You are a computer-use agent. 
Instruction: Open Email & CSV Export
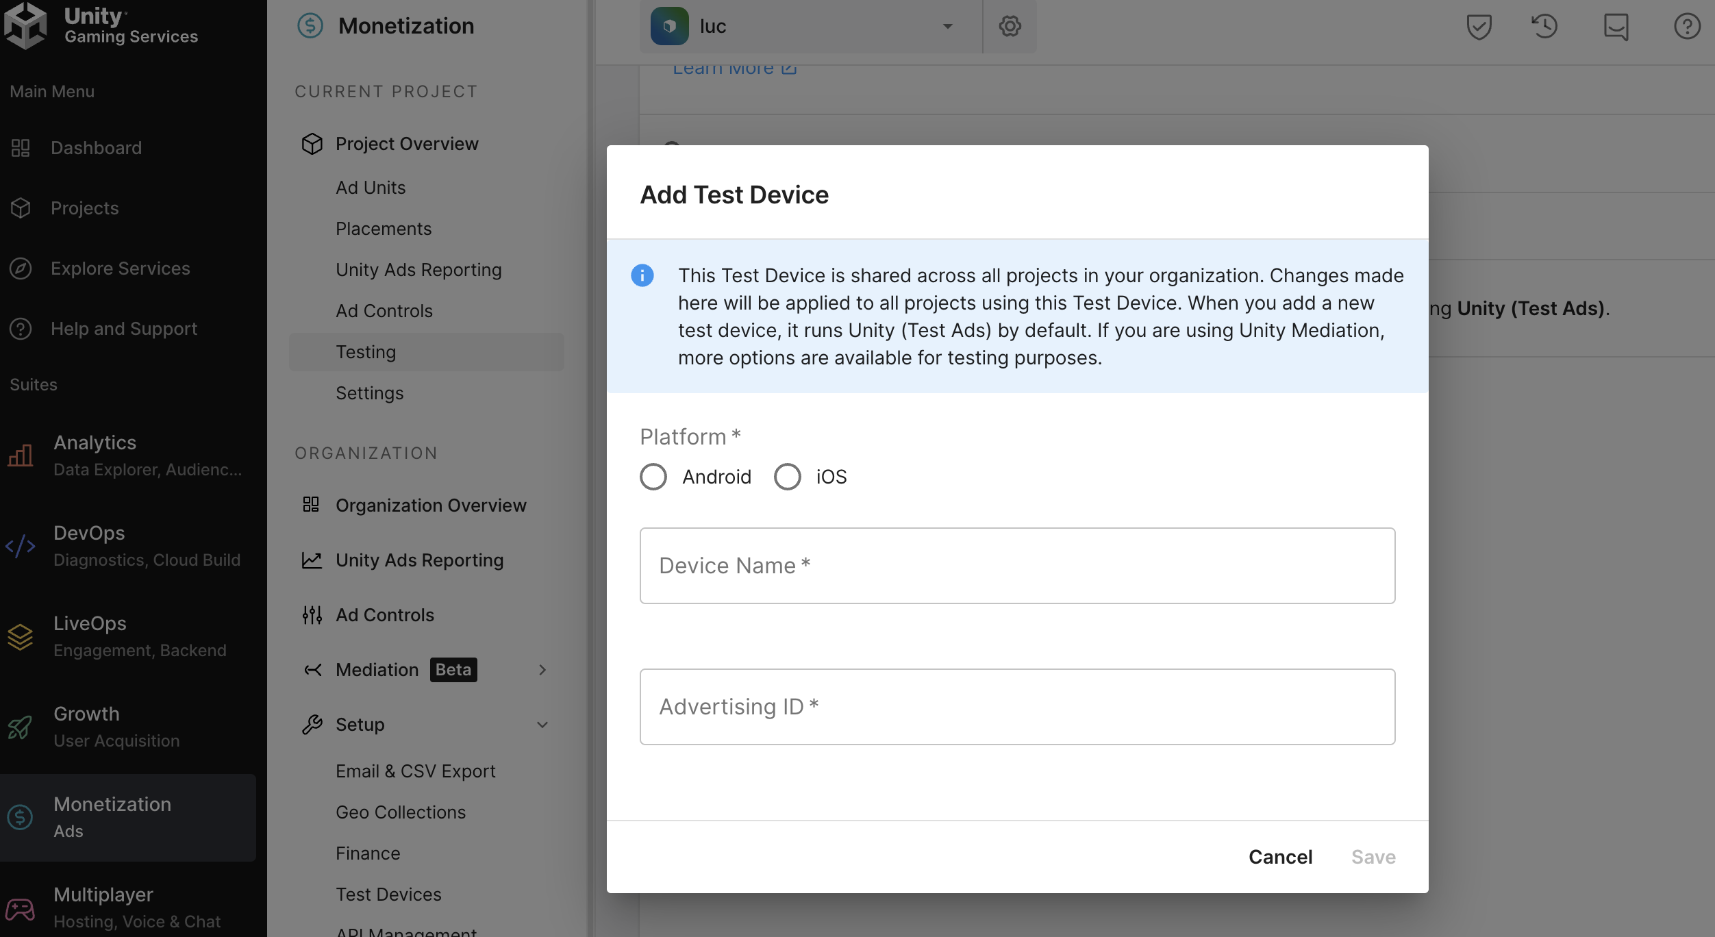(x=416, y=771)
